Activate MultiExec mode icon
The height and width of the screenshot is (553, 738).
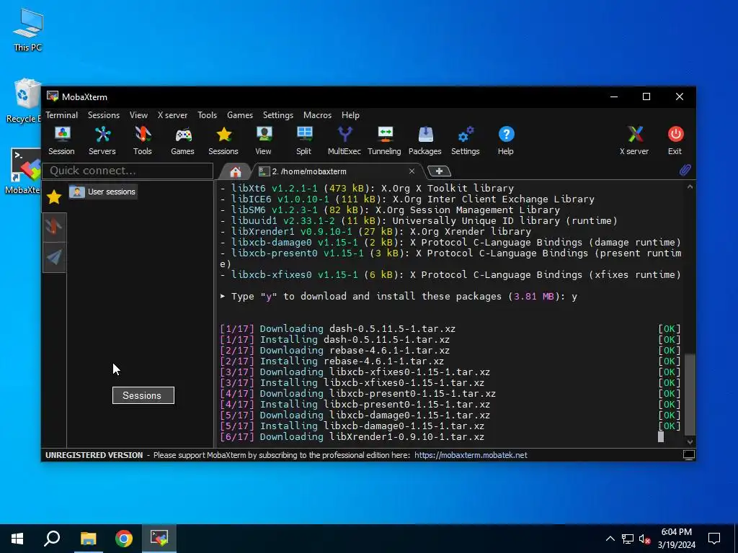344,140
